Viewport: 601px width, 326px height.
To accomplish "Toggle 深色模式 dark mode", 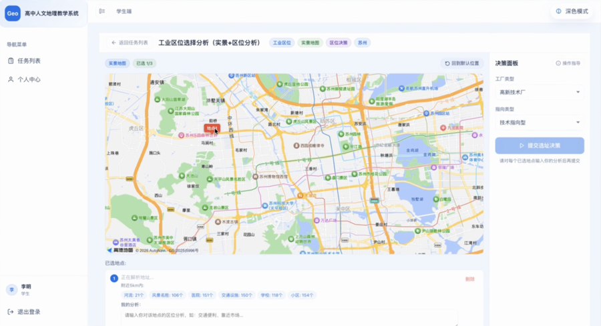I will [x=572, y=11].
